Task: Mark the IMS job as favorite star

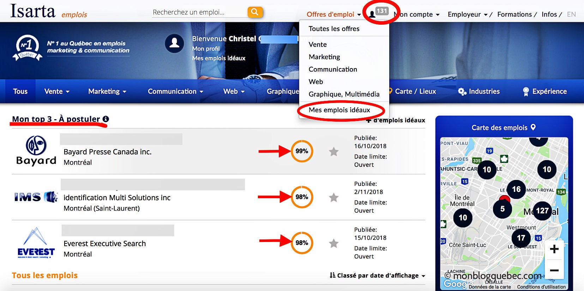Action: click(333, 198)
